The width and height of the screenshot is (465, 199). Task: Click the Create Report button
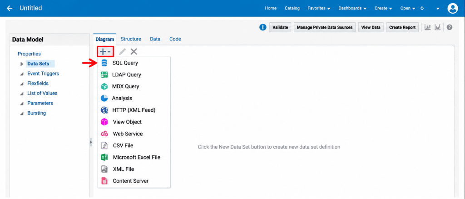(402, 27)
